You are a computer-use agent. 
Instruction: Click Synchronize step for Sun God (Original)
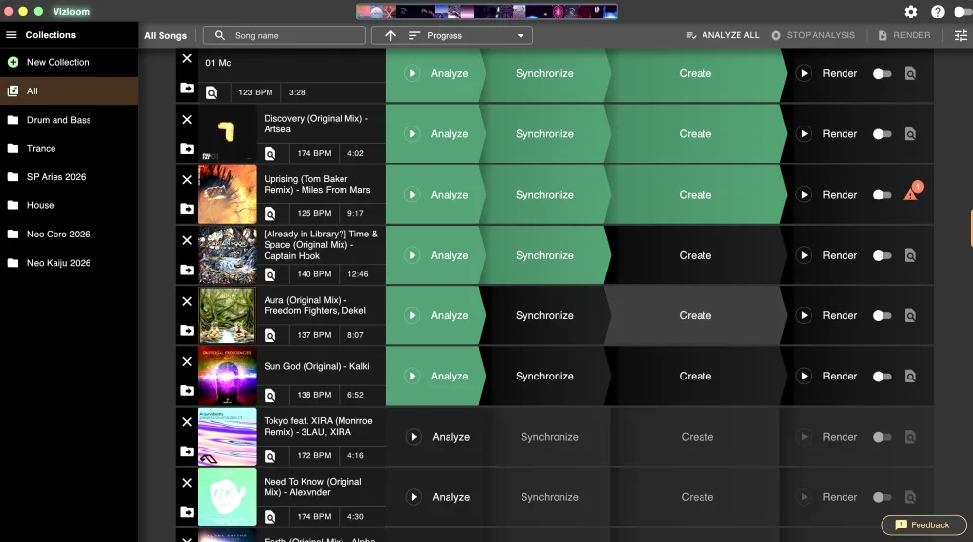(544, 377)
